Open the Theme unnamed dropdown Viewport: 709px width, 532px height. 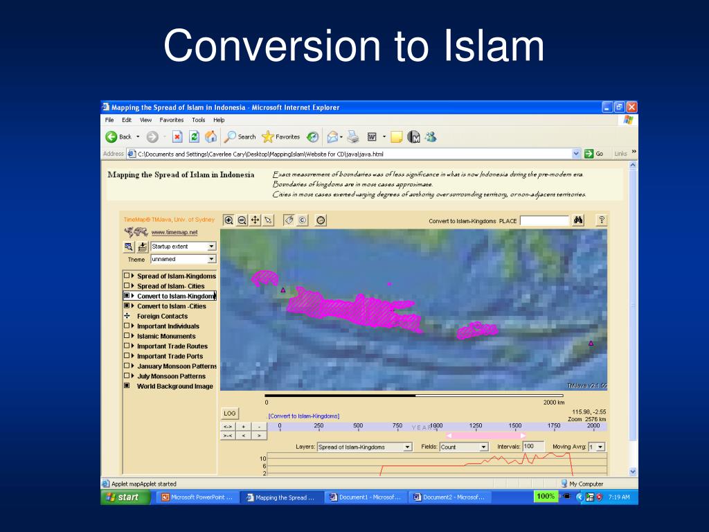tap(211, 259)
